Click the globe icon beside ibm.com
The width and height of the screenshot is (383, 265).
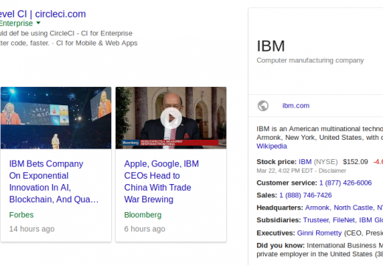coord(263,106)
